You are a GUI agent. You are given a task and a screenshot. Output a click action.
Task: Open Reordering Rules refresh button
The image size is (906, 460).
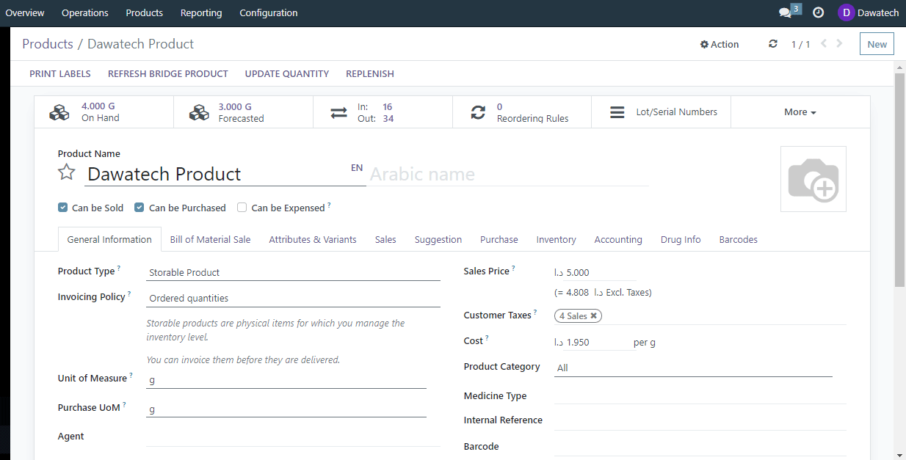point(522,112)
